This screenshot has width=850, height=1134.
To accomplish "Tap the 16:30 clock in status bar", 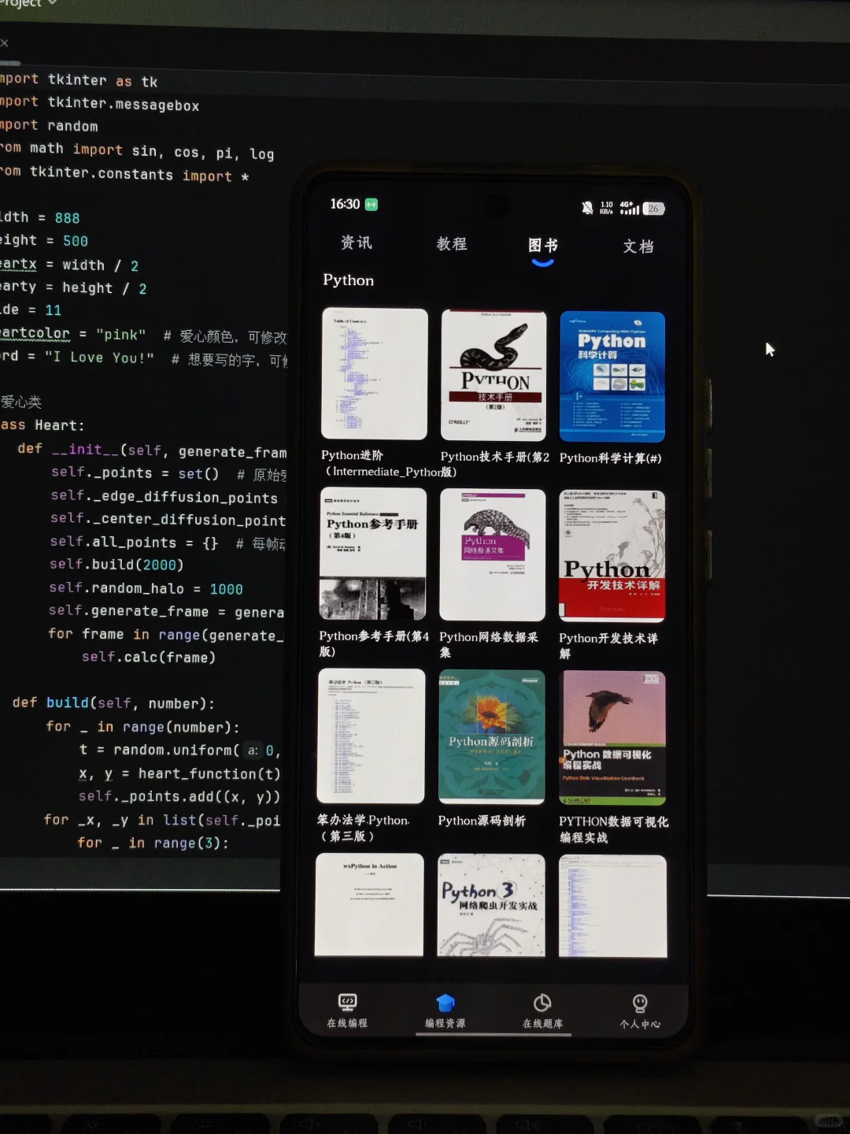I will coord(345,204).
